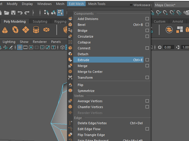Click the Save scene icon
Screen dimensions: 189x141
tap(13, 13)
